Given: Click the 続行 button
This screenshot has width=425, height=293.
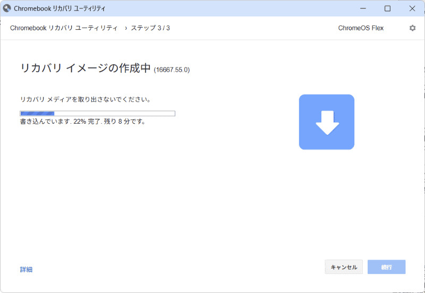Looking at the screenshot, I should (387, 267).
